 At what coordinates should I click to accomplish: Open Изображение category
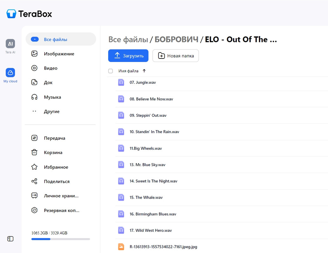coord(59,54)
